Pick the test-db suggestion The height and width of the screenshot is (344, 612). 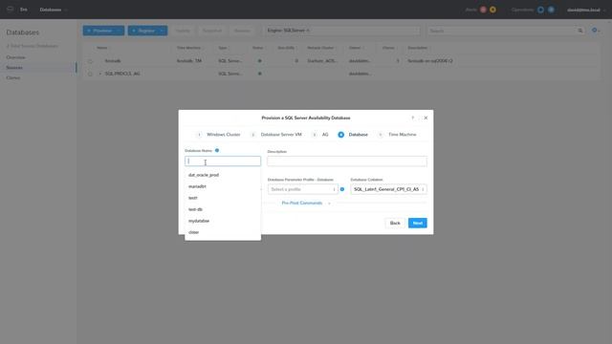point(223,209)
